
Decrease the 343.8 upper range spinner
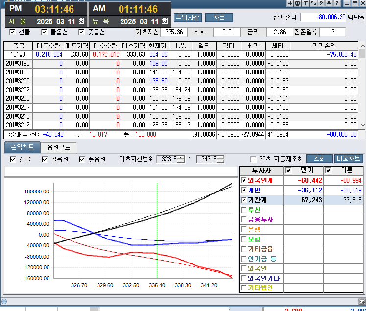pyautogui.click(x=220, y=161)
